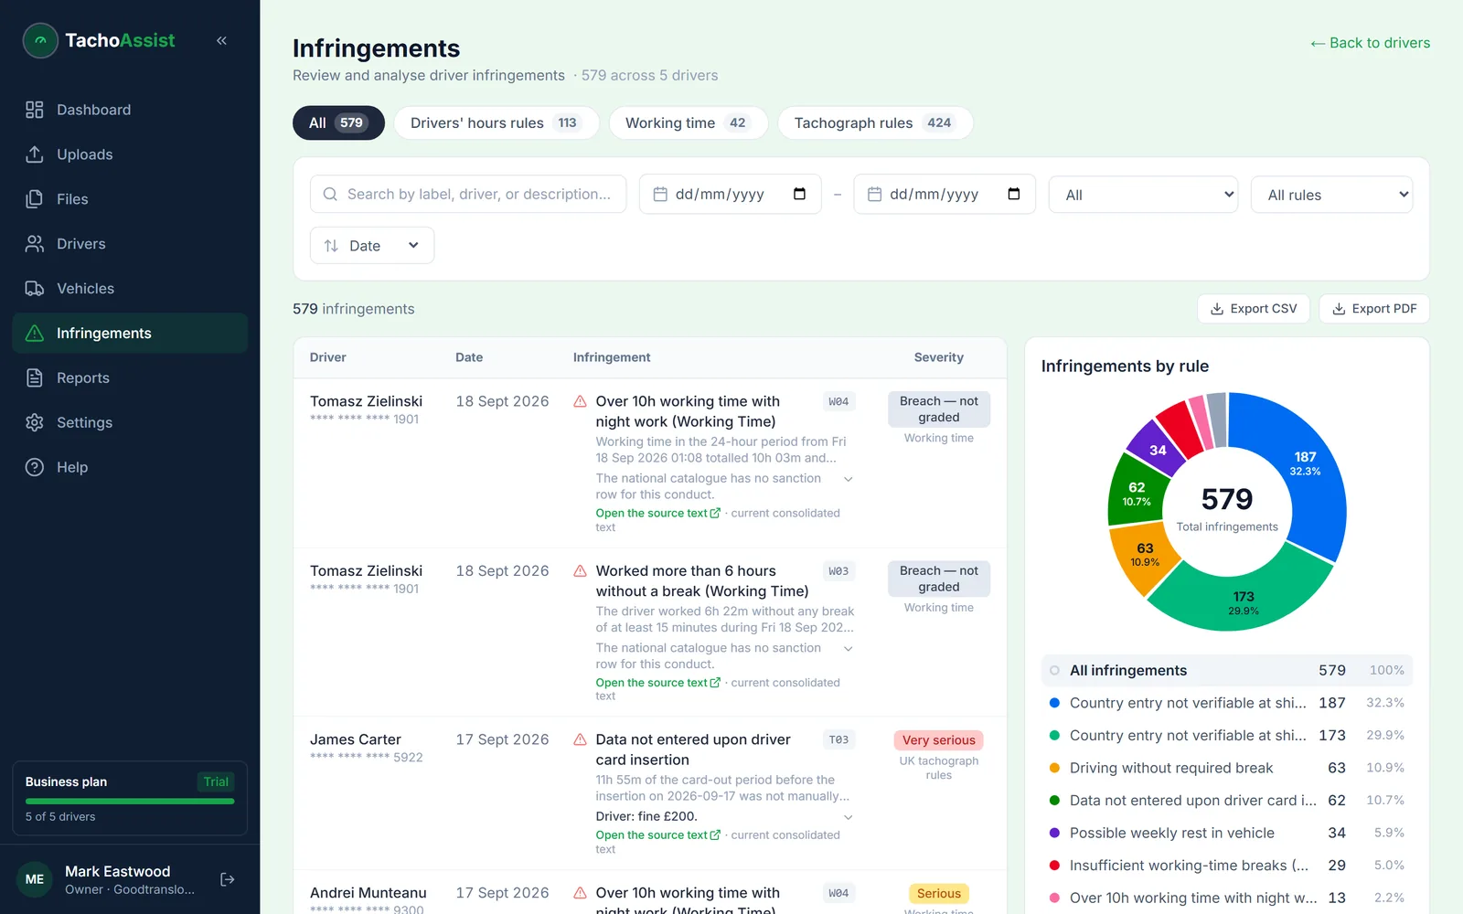Follow the Back to drivers link
Image resolution: width=1463 pixels, height=914 pixels.
(x=1370, y=43)
